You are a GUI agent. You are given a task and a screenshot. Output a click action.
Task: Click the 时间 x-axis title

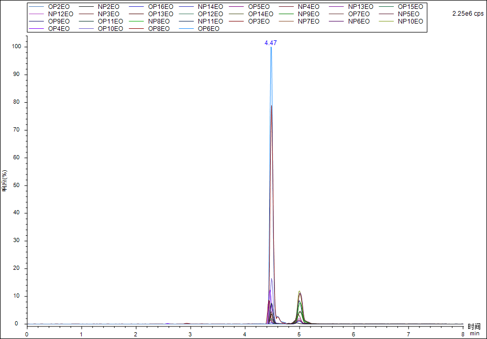(x=473, y=326)
